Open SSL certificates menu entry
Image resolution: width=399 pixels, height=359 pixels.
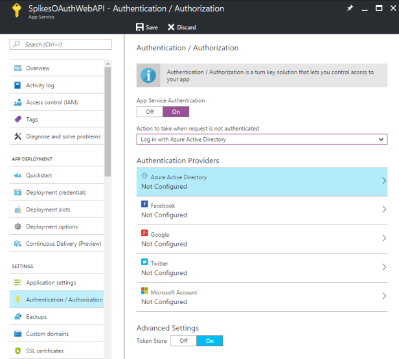[x=56, y=351]
